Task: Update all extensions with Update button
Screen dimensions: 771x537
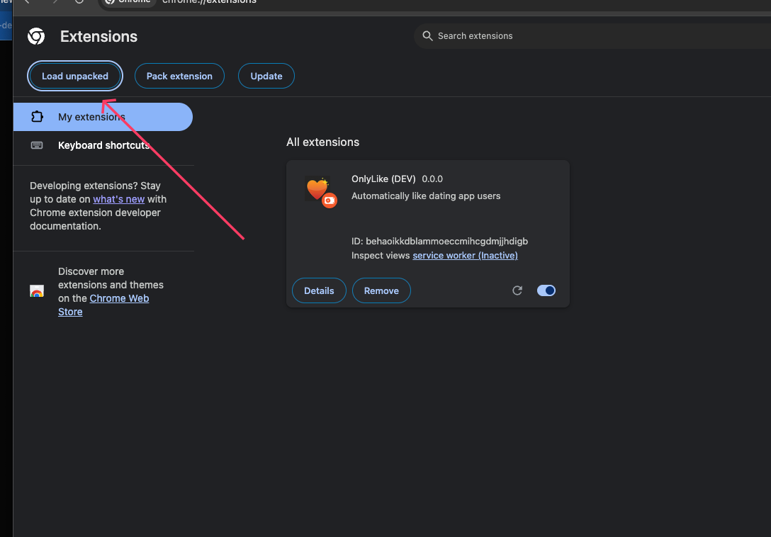Action: tap(266, 76)
